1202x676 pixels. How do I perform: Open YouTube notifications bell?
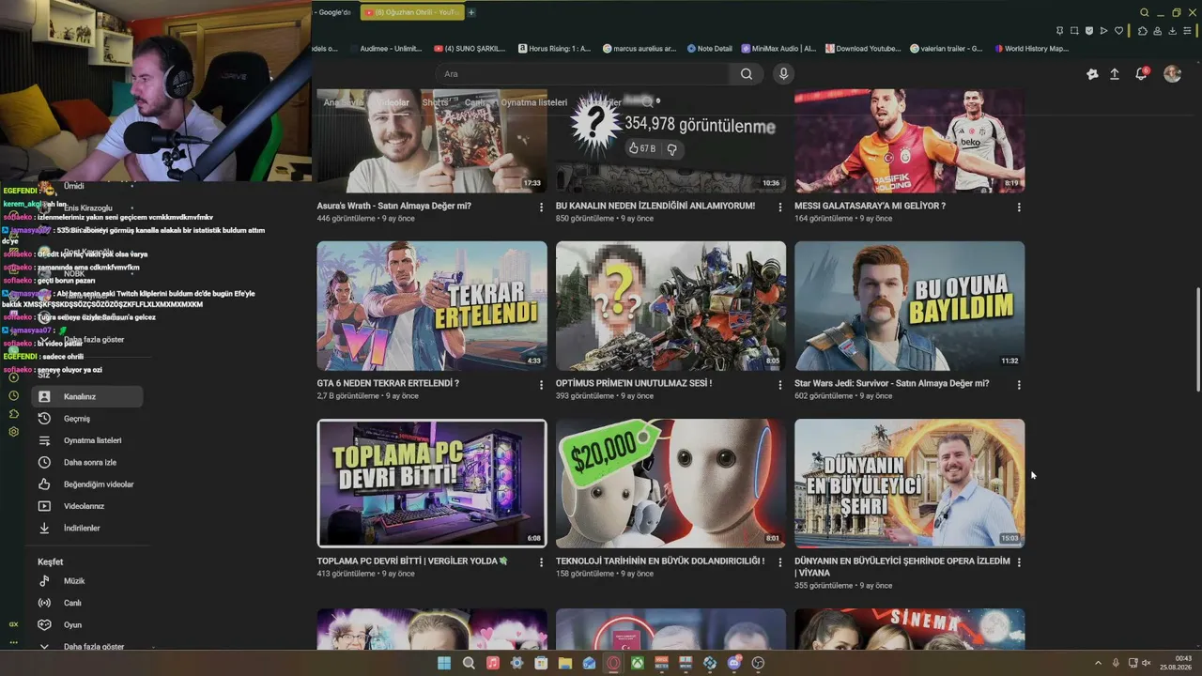1142,74
